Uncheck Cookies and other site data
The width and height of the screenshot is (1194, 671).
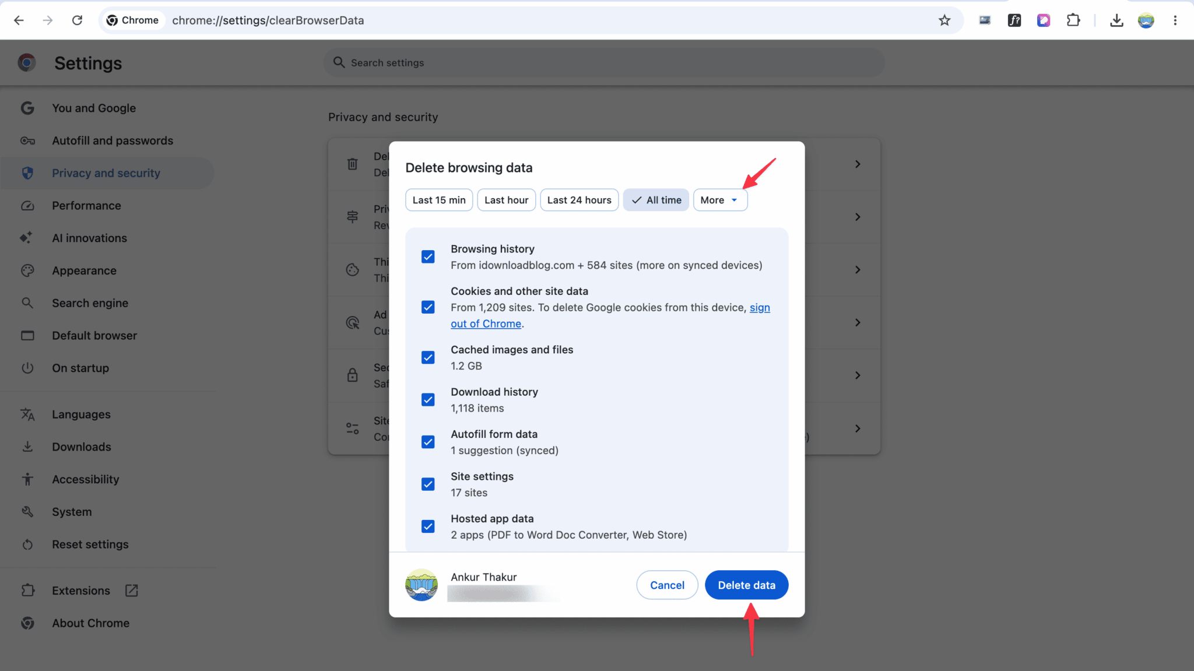click(x=428, y=307)
